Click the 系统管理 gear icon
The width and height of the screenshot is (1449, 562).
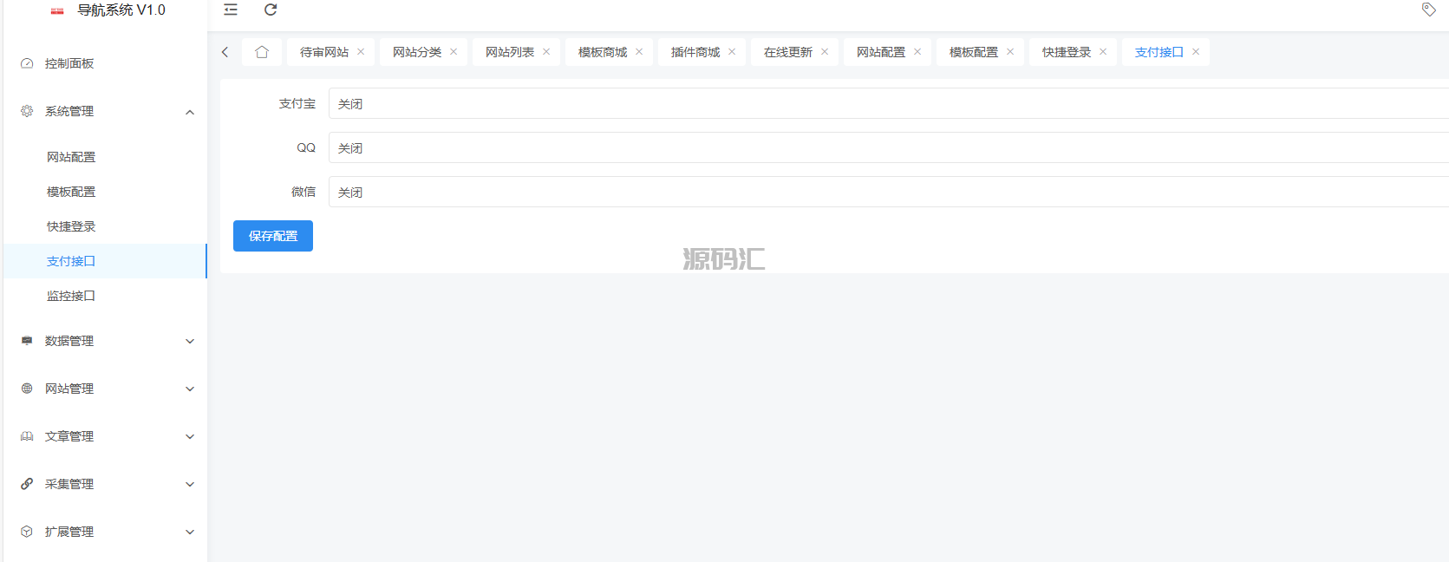[27, 111]
